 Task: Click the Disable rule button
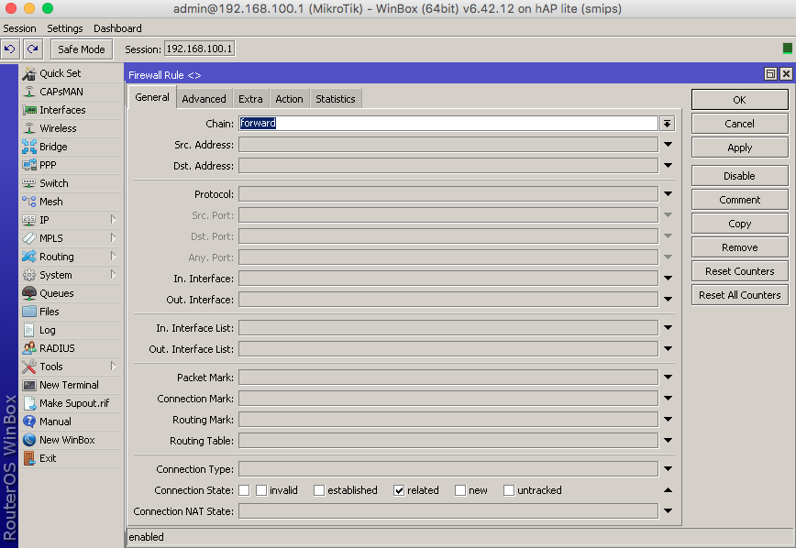point(740,176)
